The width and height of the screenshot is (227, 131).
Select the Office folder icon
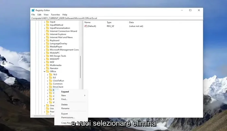pyautogui.click(x=47, y=71)
